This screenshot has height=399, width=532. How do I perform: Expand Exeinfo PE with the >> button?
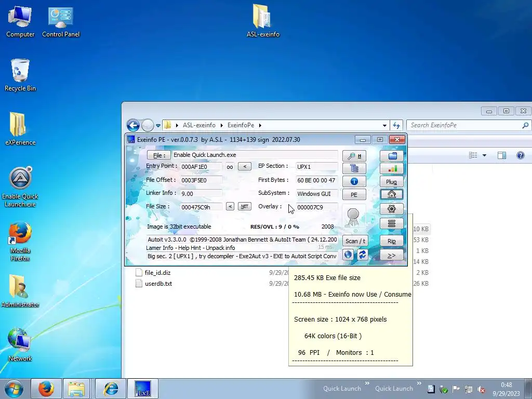(x=392, y=255)
